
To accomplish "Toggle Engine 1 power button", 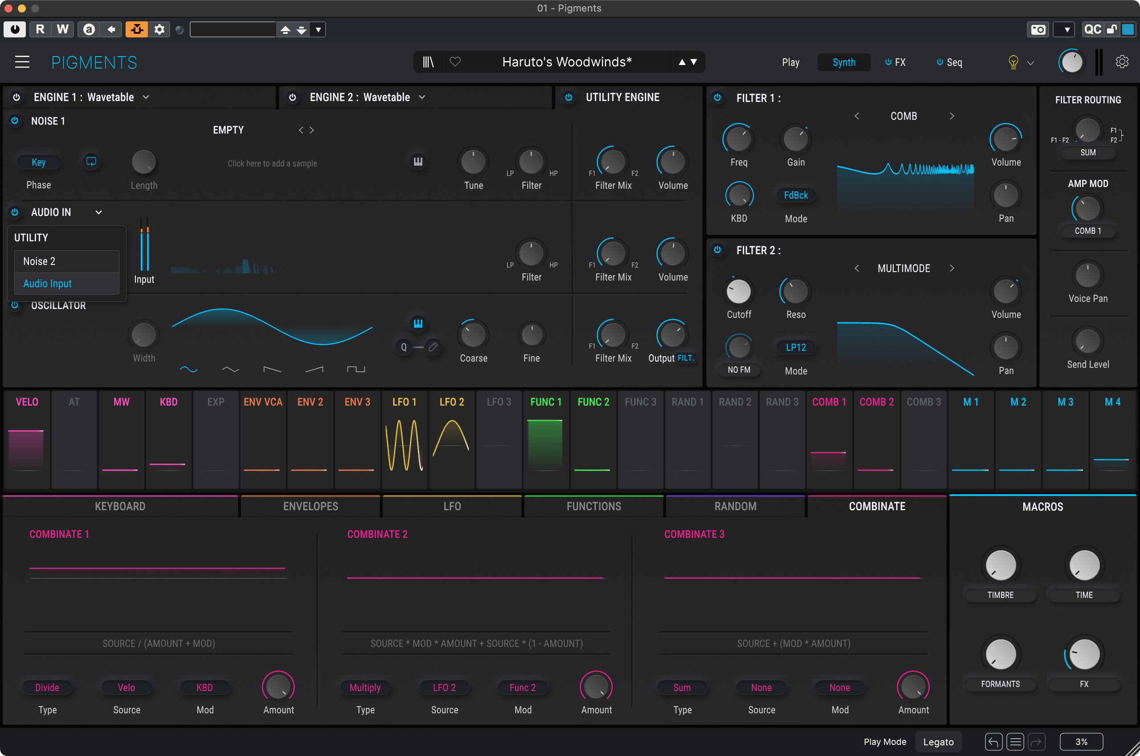I will (16, 97).
